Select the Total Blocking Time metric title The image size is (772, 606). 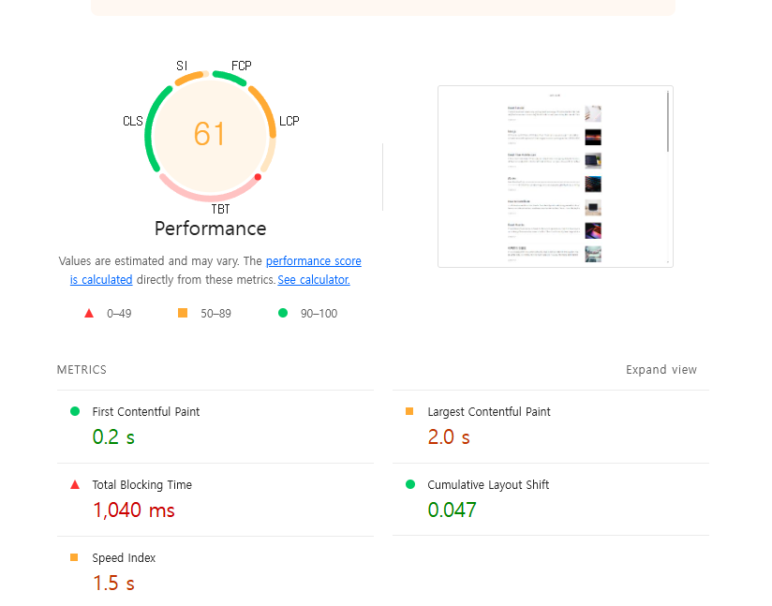click(141, 485)
